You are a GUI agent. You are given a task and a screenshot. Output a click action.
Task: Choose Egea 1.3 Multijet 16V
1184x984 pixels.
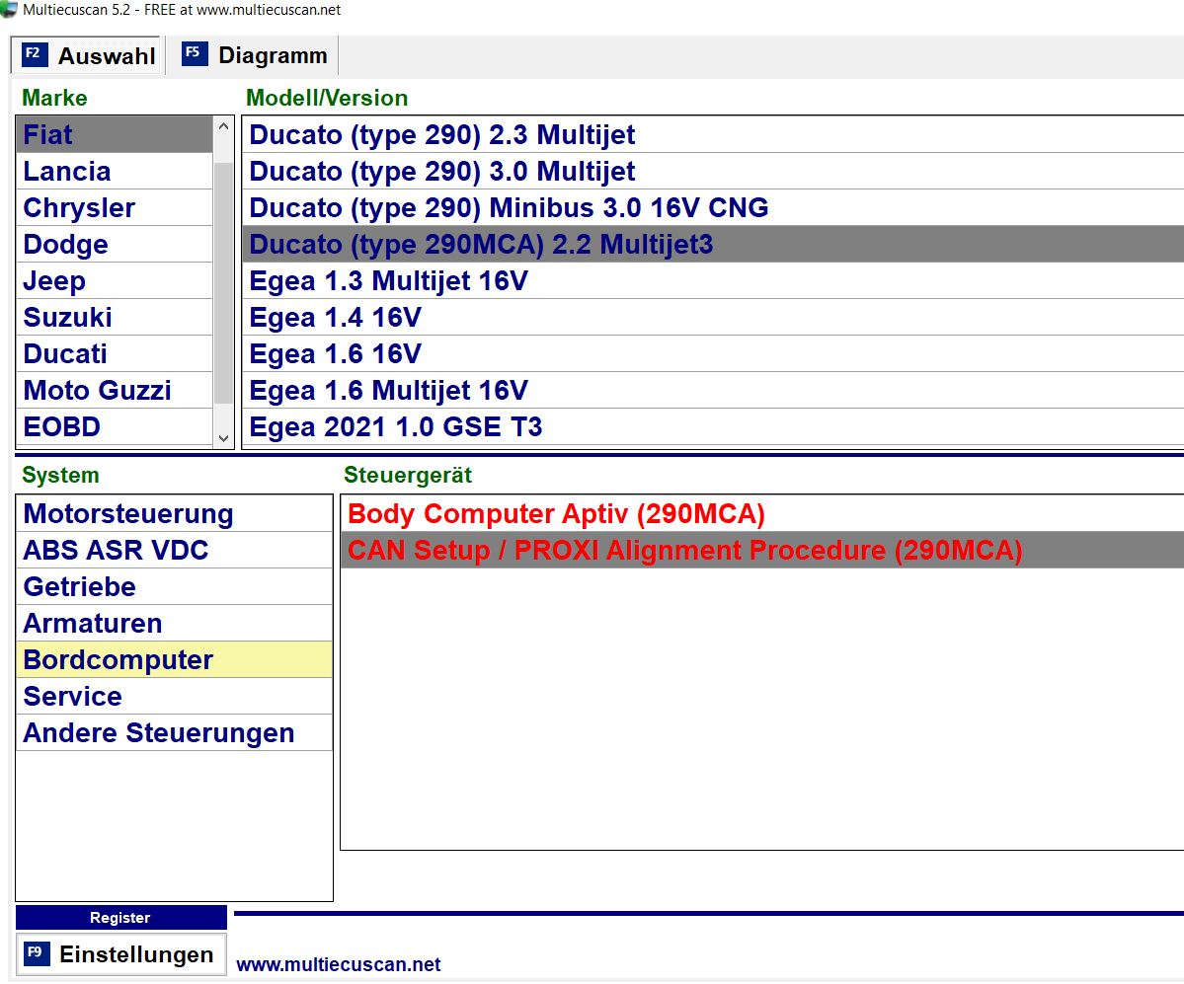(713, 280)
